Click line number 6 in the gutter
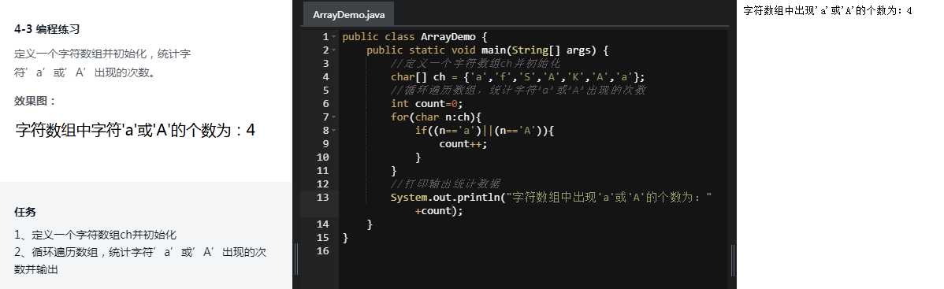 325,104
